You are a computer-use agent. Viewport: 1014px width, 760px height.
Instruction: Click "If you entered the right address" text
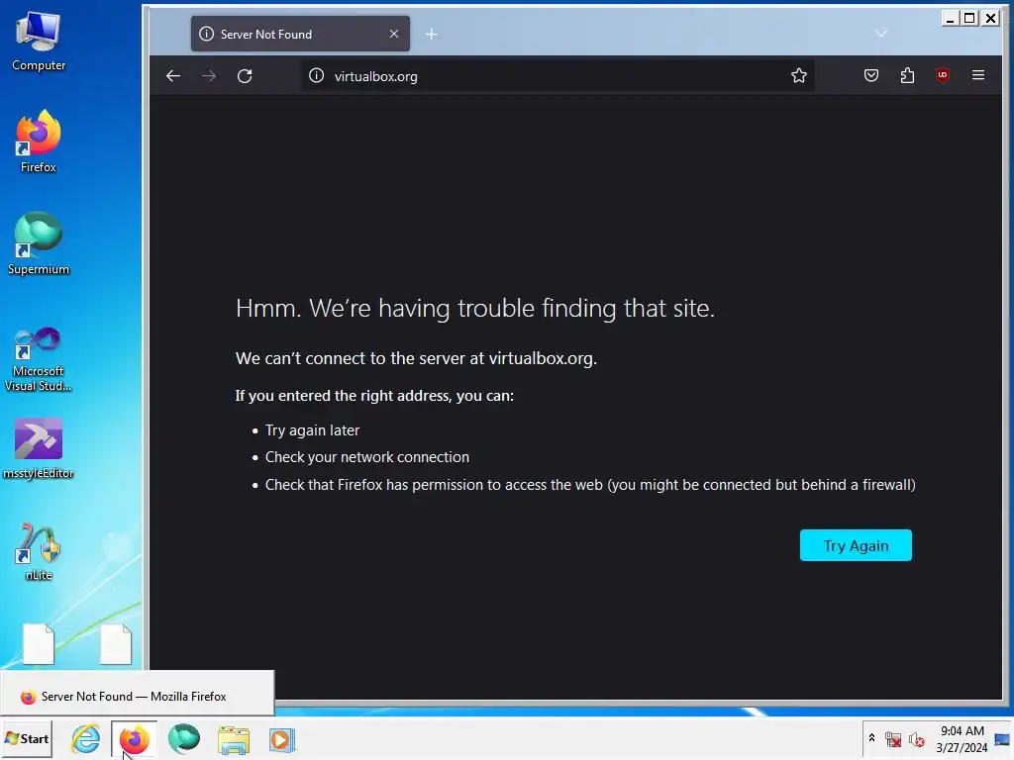tap(374, 396)
